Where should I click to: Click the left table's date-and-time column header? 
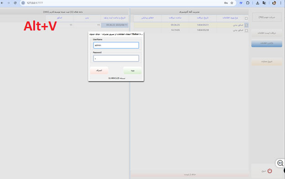pyautogui.click(x=114, y=18)
